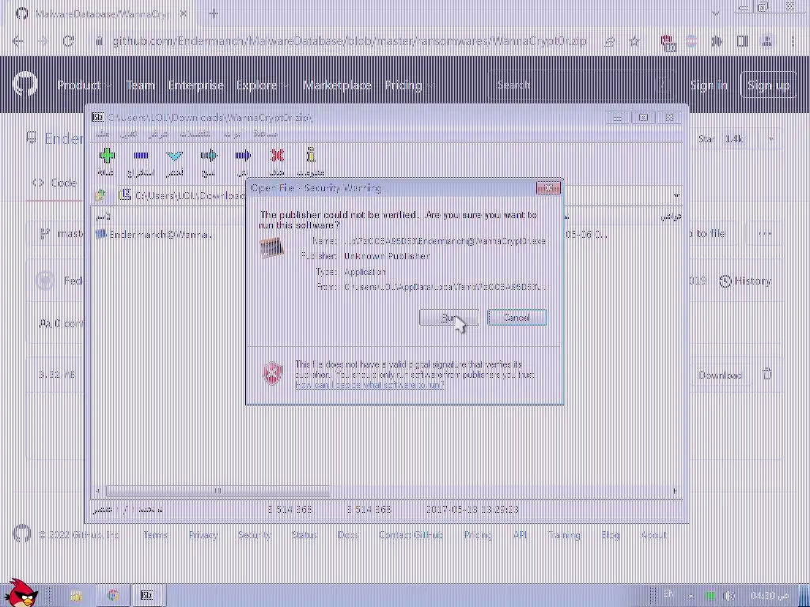
Task: Click the red X Delete icon in 7-Zip
Action: point(277,156)
